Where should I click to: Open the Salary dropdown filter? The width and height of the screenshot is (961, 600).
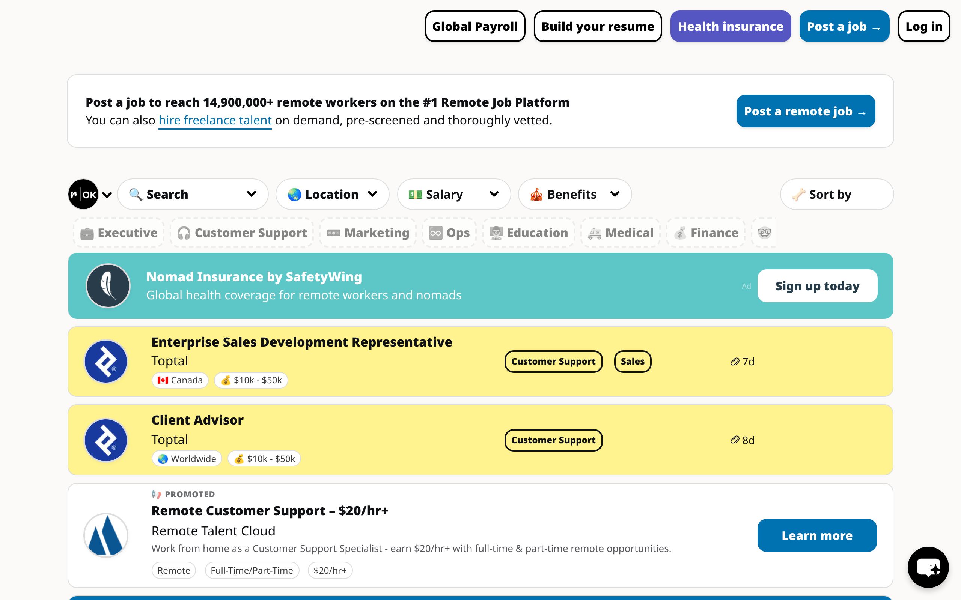coord(454,195)
